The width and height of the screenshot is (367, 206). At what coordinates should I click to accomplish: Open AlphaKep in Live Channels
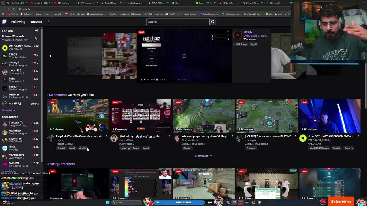pos(21,132)
